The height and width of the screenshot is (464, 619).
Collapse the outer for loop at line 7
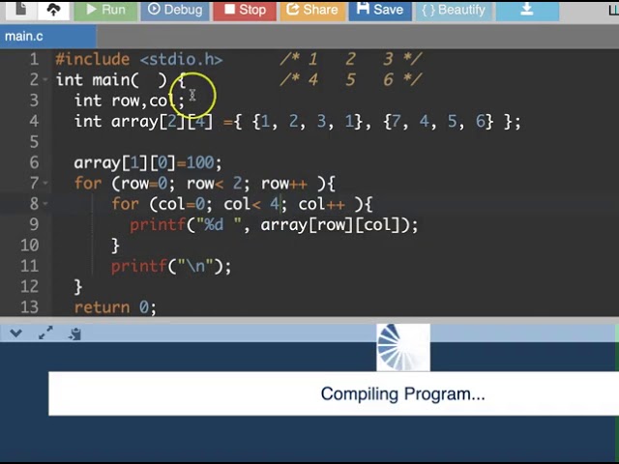(45, 184)
